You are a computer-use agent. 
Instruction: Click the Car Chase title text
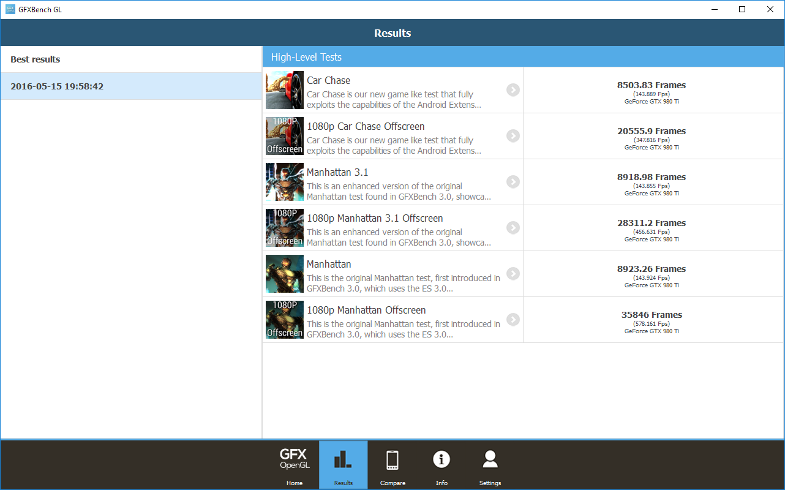(x=329, y=80)
